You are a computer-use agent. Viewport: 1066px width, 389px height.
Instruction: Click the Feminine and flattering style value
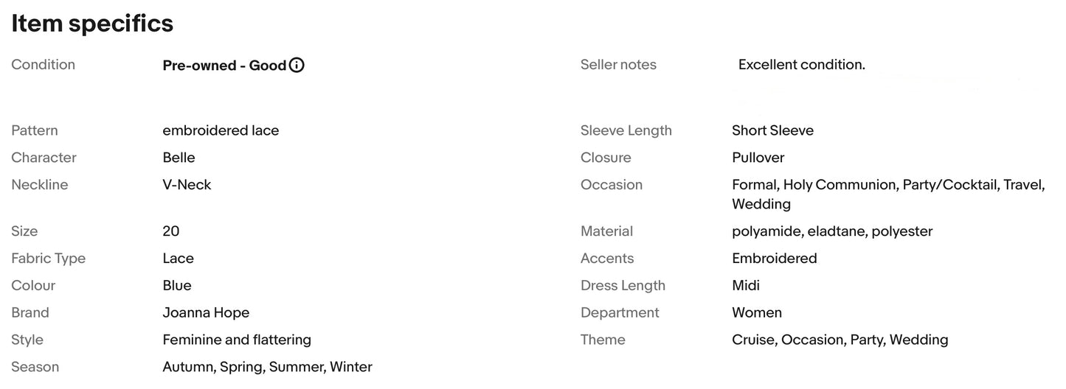coord(237,340)
